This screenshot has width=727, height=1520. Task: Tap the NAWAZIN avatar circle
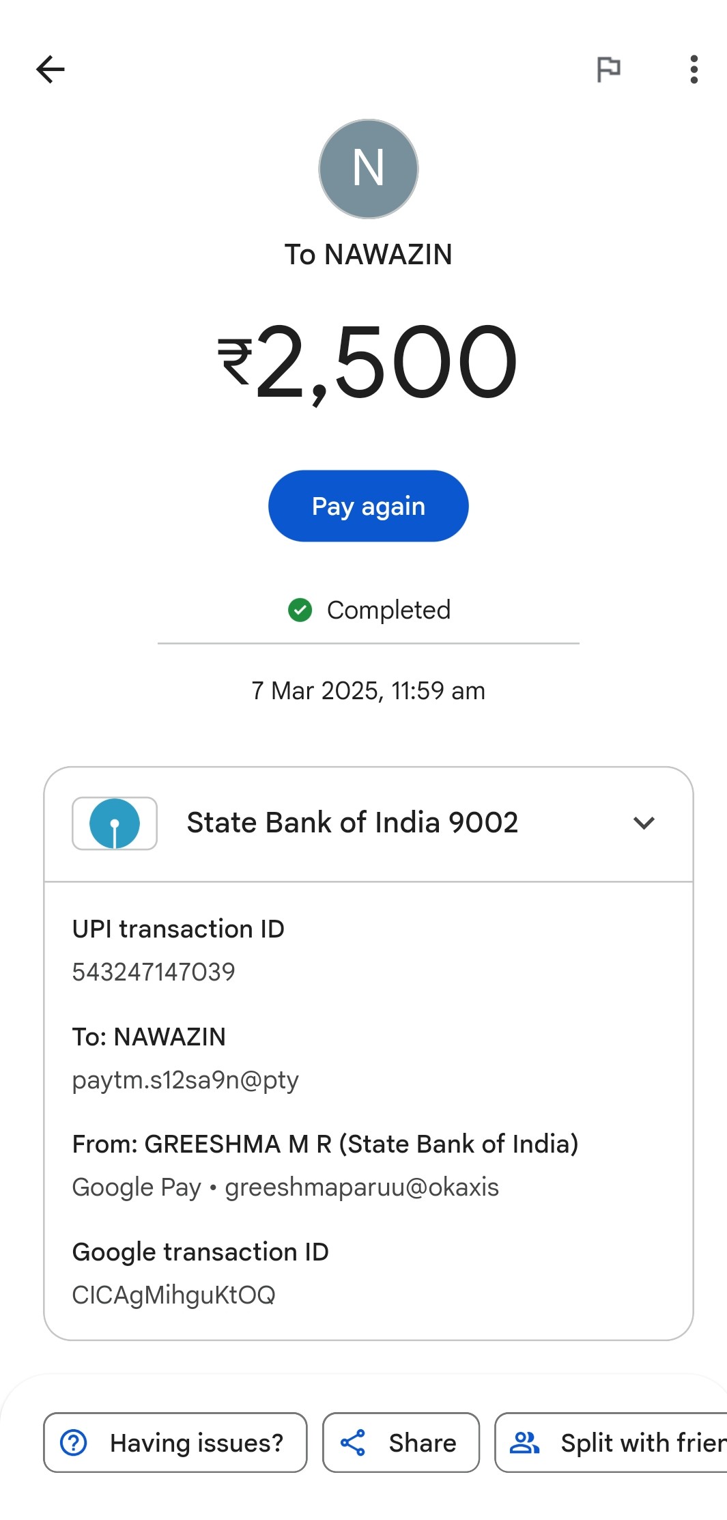pos(369,169)
